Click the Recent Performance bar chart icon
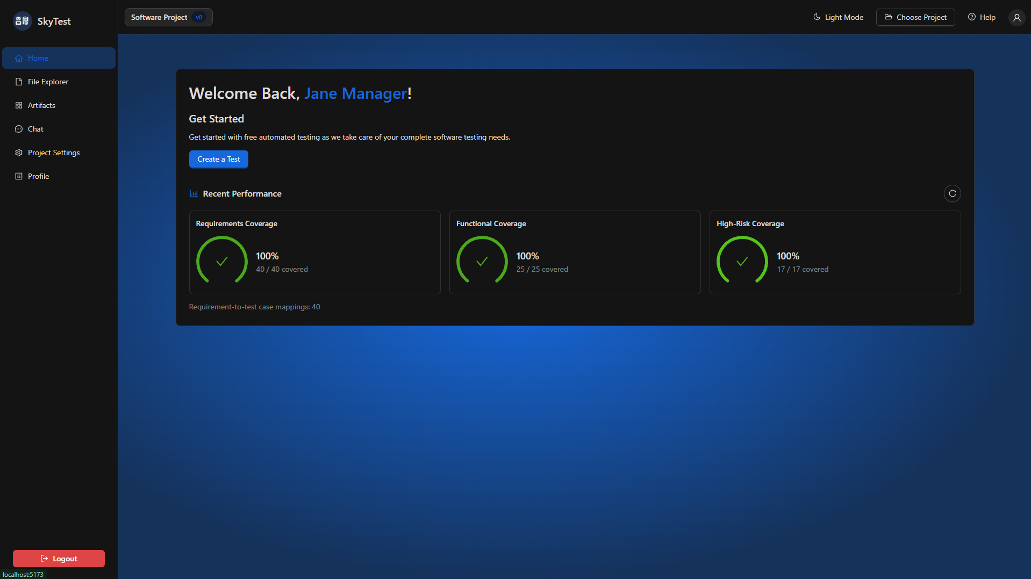1031x579 pixels. (194, 193)
